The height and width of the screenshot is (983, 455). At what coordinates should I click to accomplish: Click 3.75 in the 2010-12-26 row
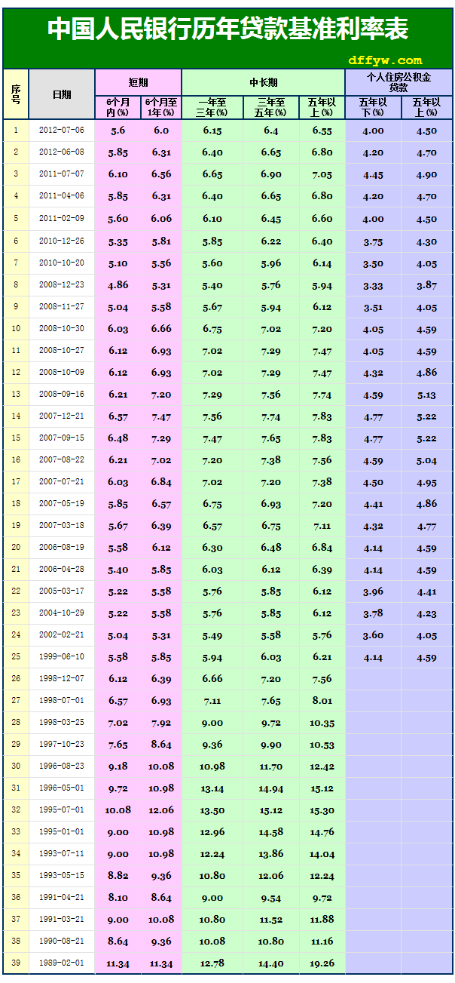coord(373,241)
